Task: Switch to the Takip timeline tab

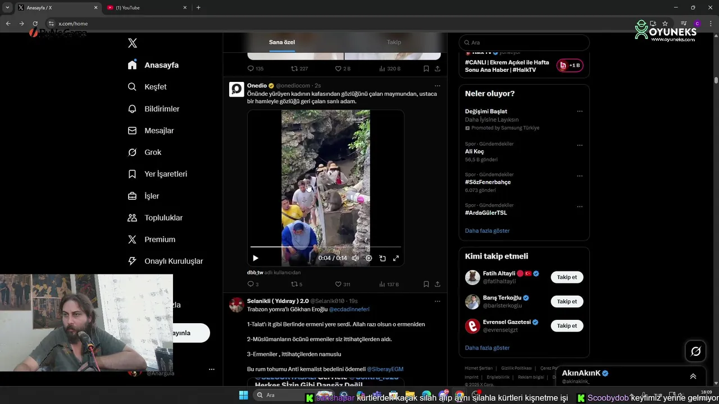Action: point(394,42)
